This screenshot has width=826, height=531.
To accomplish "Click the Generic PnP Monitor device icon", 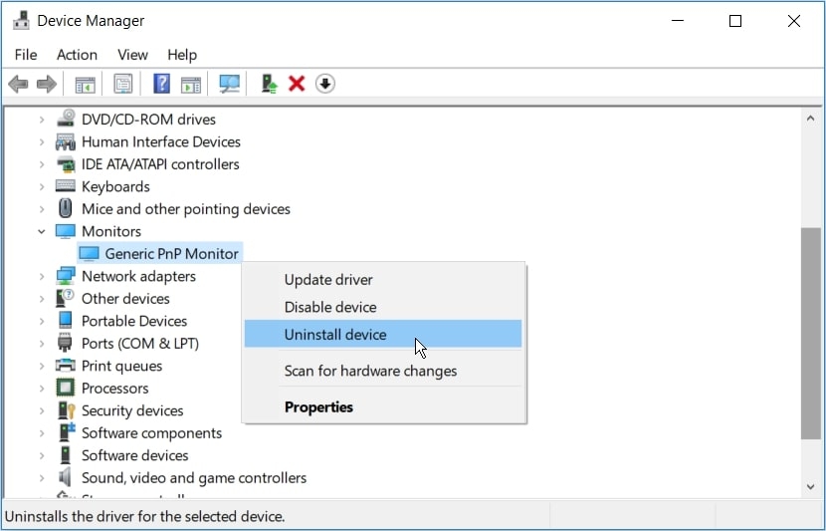I will click(x=89, y=254).
